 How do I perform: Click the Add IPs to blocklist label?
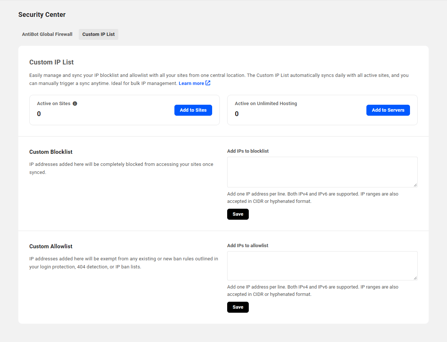(248, 151)
